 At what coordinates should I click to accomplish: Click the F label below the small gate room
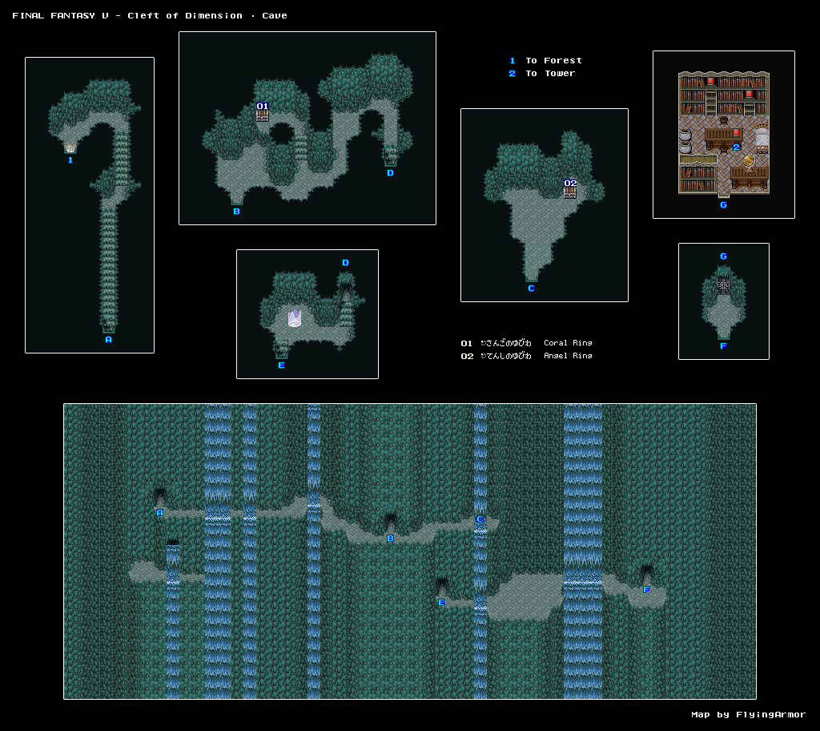[x=723, y=345]
